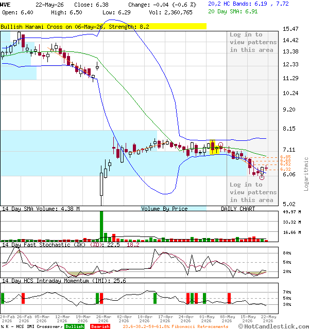The image size is (309, 329).
Task: Click the Volume By Price label
Action: point(164,209)
